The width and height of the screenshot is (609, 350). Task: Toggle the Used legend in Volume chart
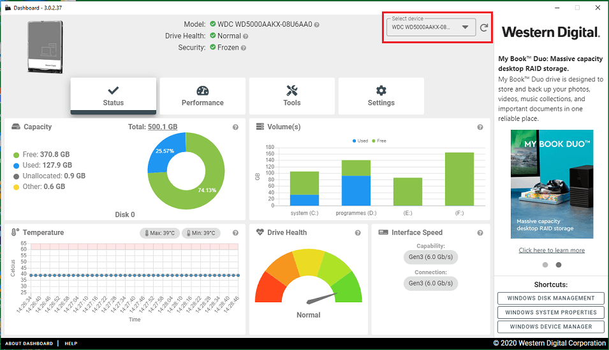[360, 141]
